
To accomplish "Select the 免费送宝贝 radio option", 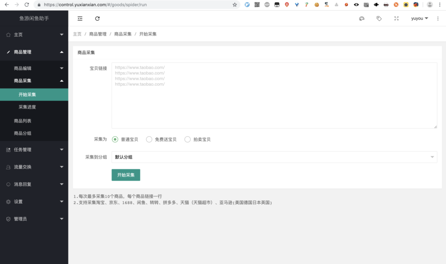I will 149,139.
